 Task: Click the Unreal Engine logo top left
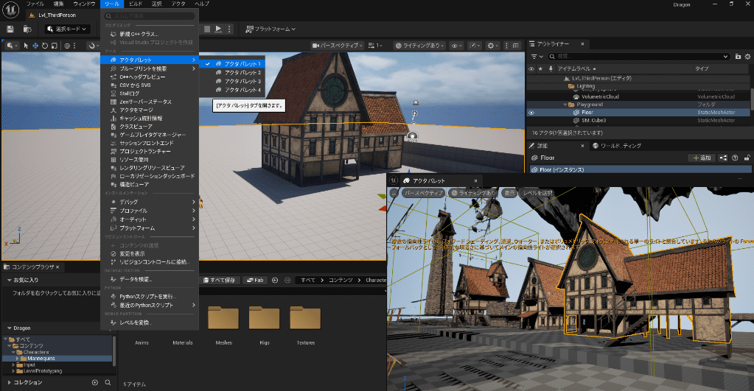pyautogui.click(x=10, y=10)
